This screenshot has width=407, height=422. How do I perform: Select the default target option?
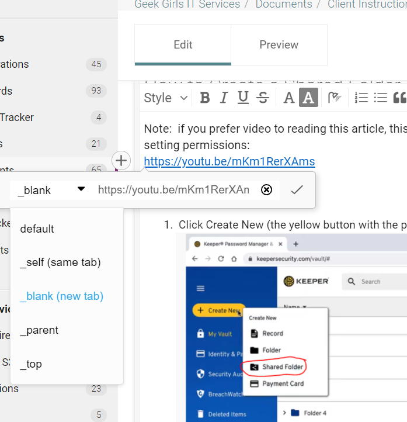pos(37,229)
